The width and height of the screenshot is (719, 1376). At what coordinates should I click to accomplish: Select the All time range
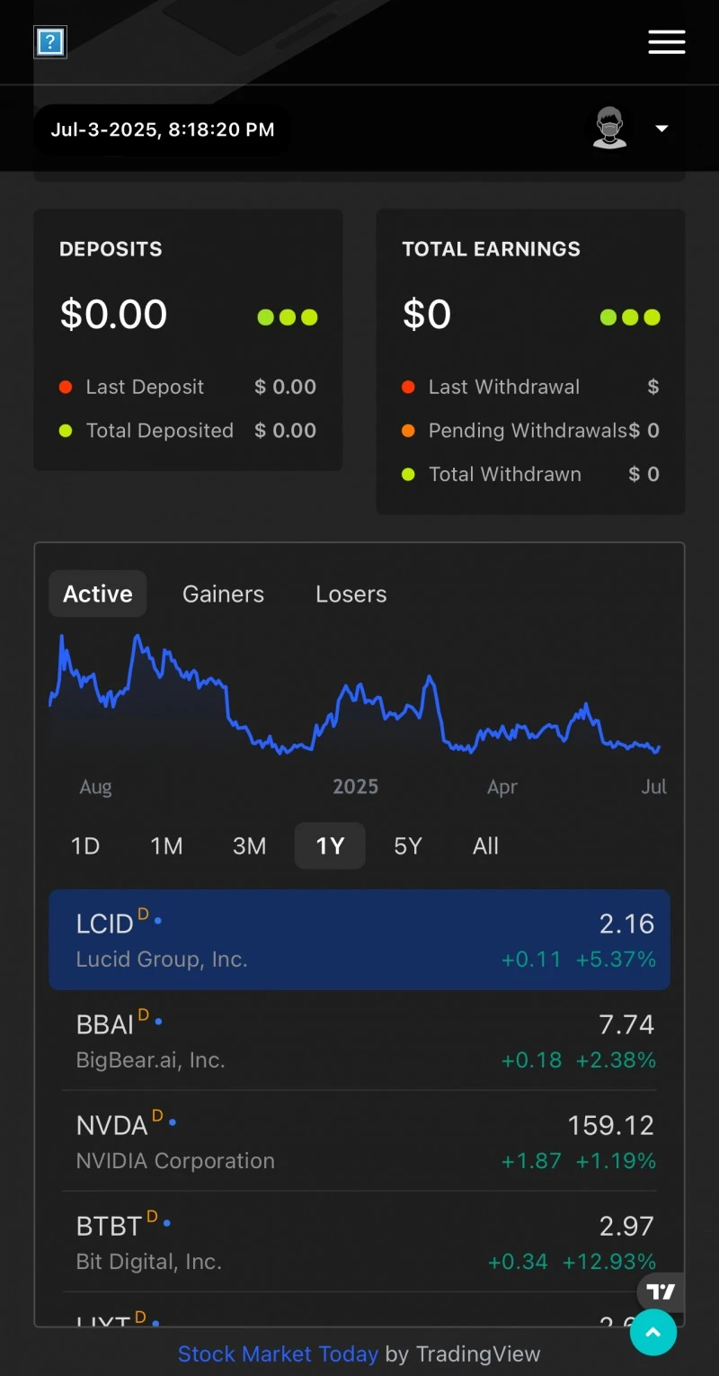(485, 845)
